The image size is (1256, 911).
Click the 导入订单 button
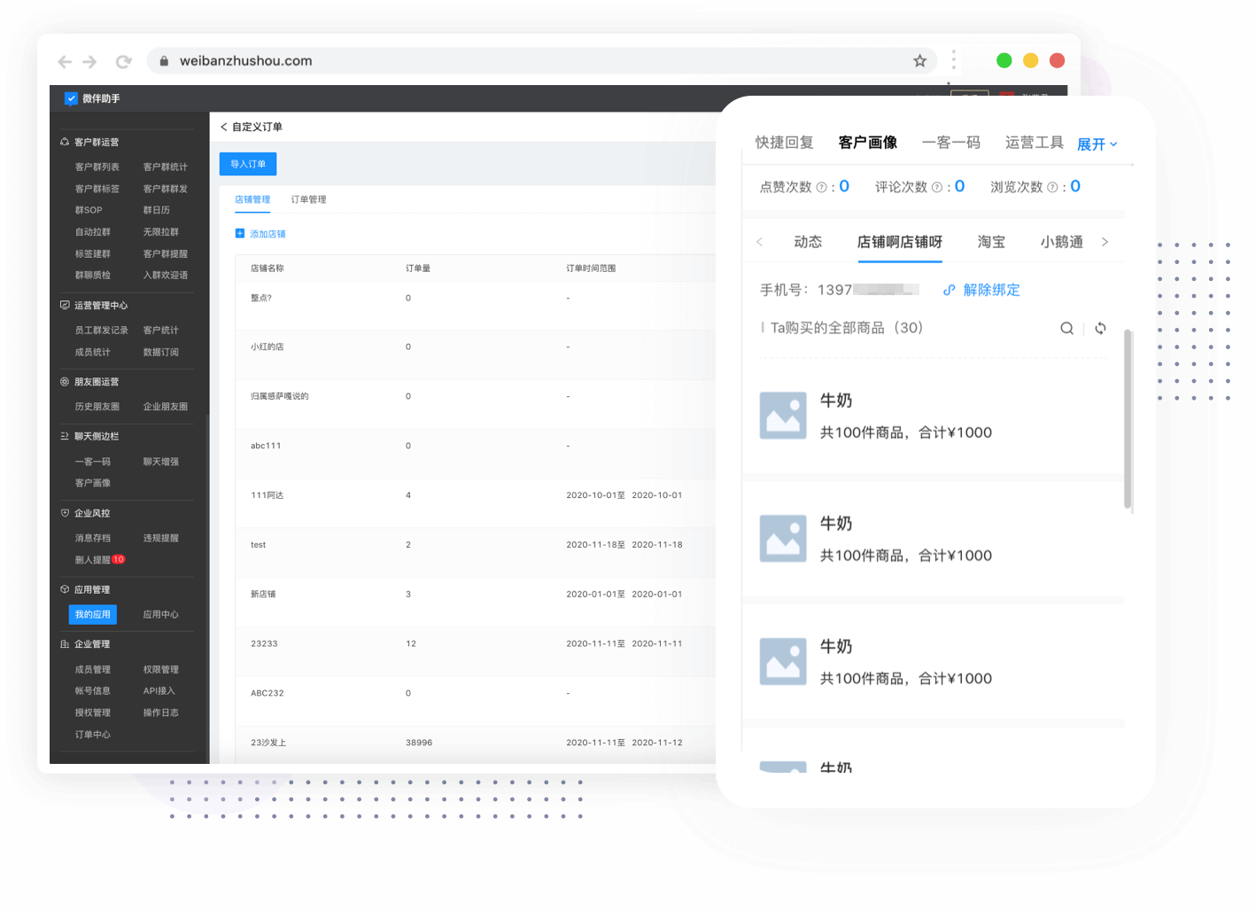pyautogui.click(x=248, y=164)
